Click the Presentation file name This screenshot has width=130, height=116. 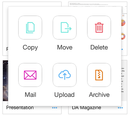[x=20, y=108]
